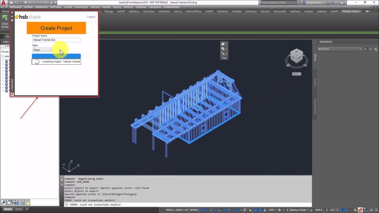379x213 pixels.
Task: Toggle object snap in the status bar
Action: (237, 210)
